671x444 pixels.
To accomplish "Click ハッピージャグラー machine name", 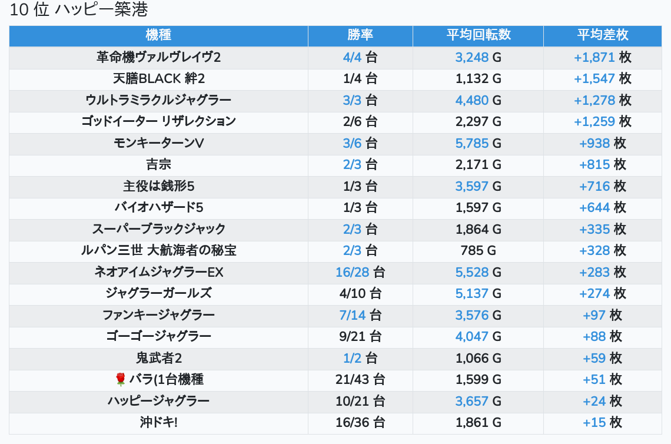I will [158, 401].
